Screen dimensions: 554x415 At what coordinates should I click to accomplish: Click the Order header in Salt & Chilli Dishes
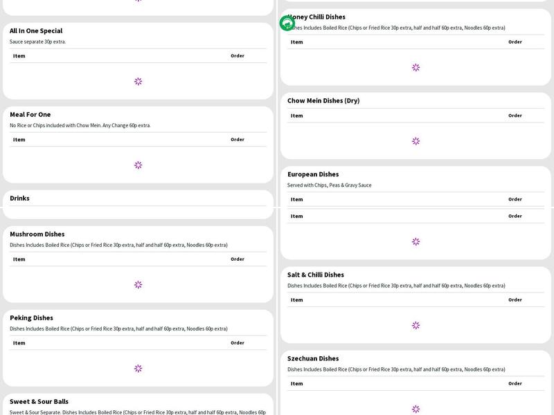click(515, 300)
